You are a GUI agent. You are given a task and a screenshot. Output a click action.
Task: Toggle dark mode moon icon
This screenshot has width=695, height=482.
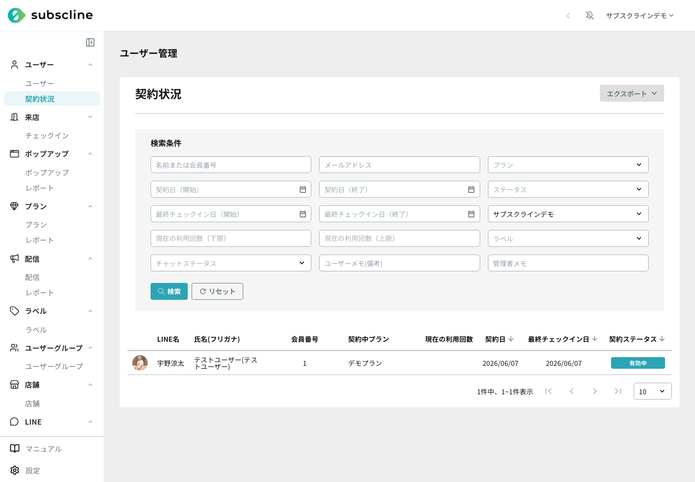point(569,16)
